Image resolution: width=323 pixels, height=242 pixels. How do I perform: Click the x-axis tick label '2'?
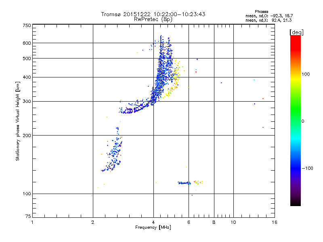[93, 222]
